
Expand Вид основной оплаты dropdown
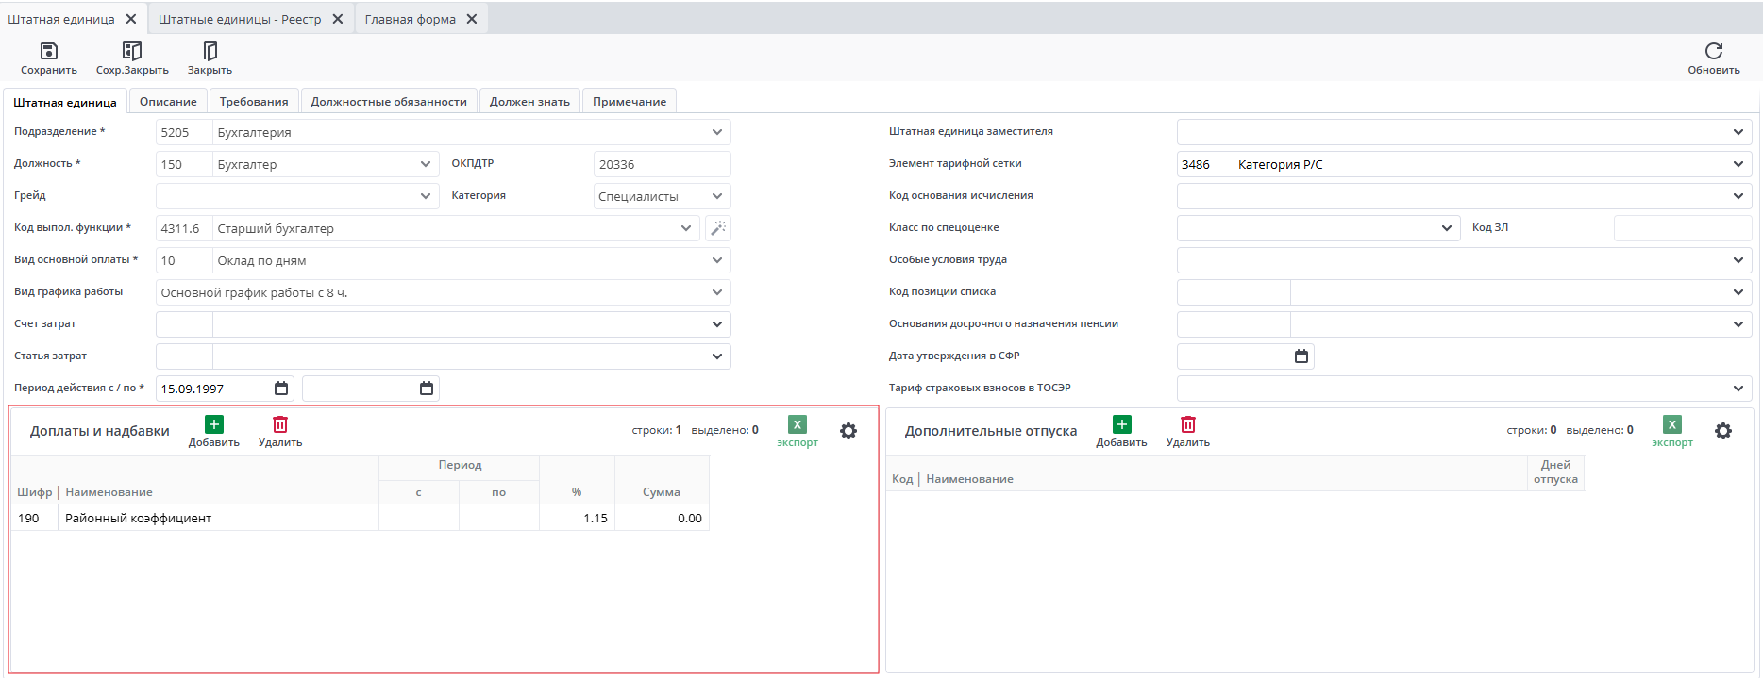click(x=717, y=260)
